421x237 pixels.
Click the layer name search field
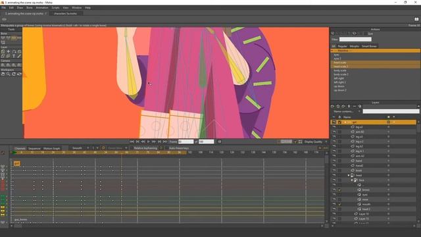coord(391,111)
